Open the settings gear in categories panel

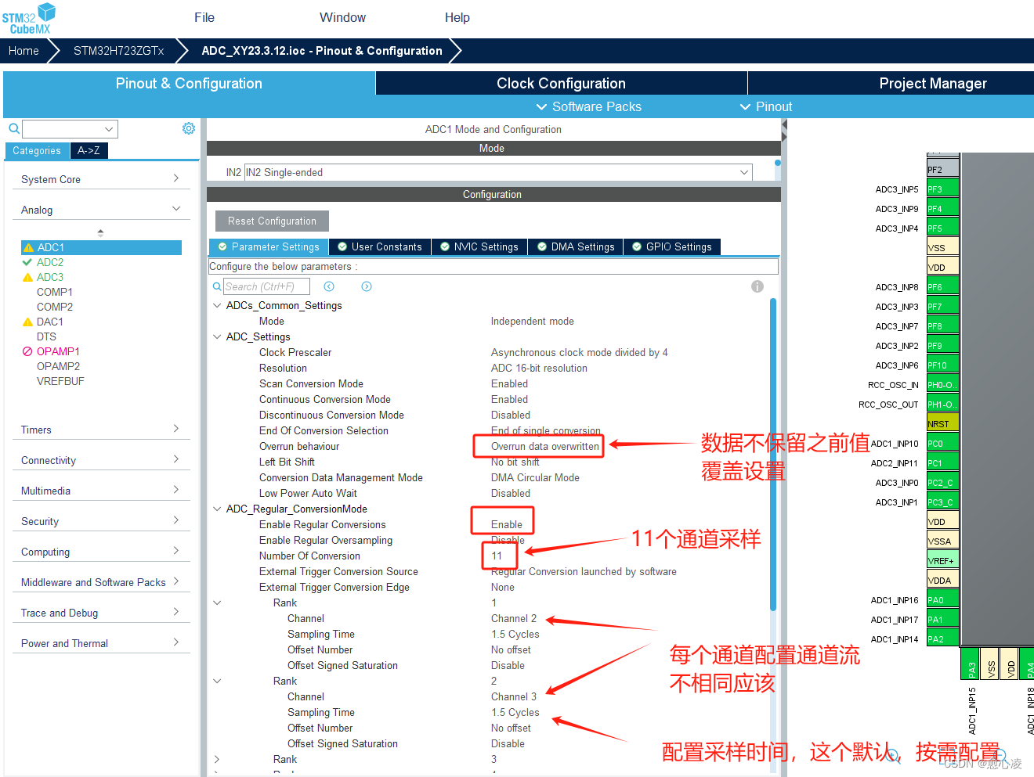pos(189,128)
